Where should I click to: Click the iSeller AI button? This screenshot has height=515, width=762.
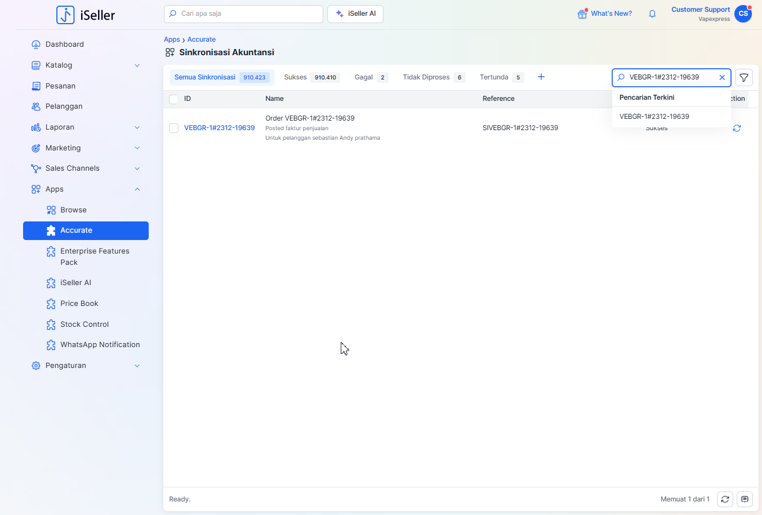click(355, 14)
